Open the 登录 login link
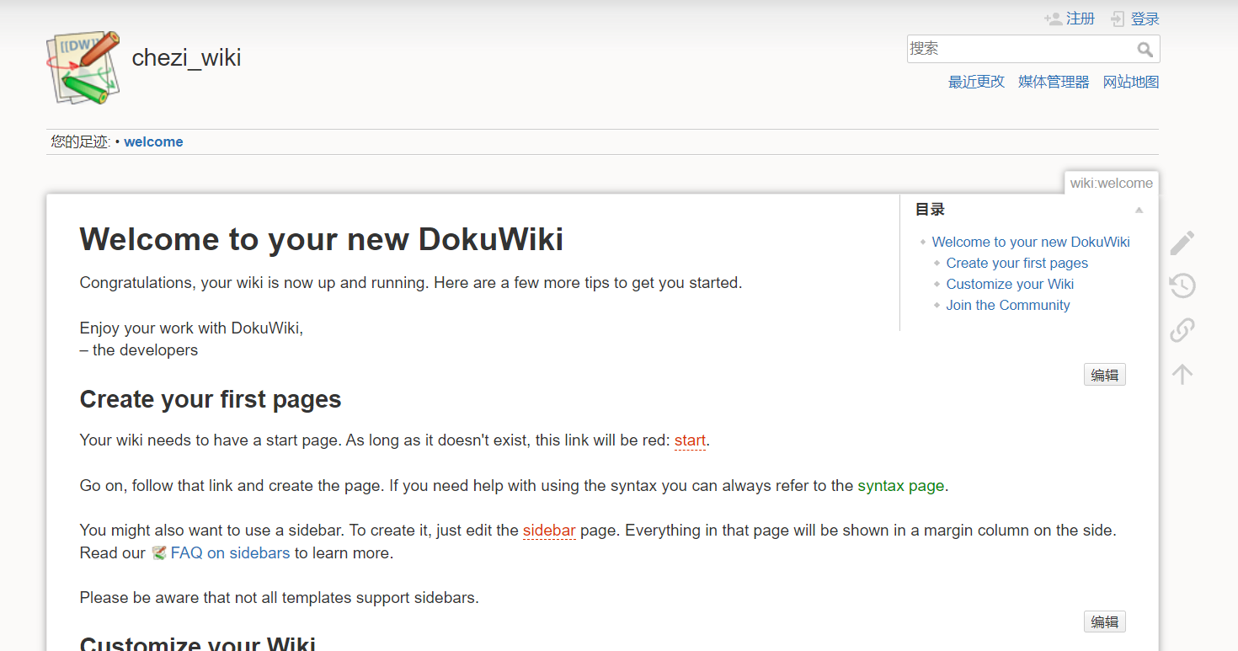1238x651 pixels. pyautogui.click(x=1145, y=19)
